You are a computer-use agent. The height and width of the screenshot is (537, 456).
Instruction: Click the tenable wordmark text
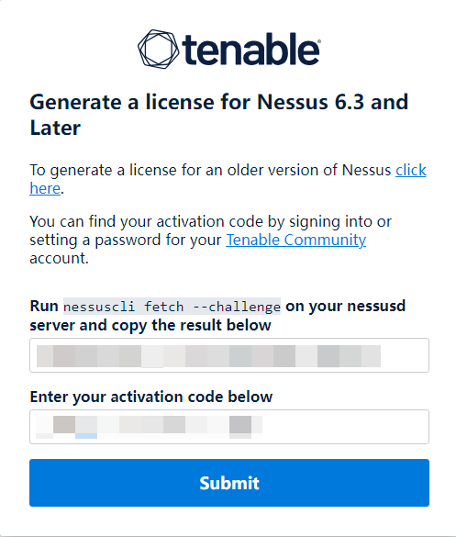click(x=250, y=49)
